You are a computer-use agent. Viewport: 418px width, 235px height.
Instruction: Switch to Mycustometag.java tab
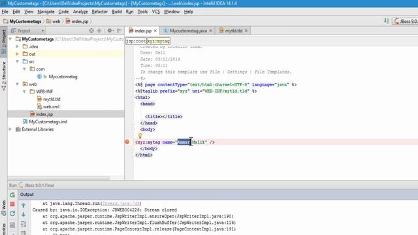(x=188, y=31)
